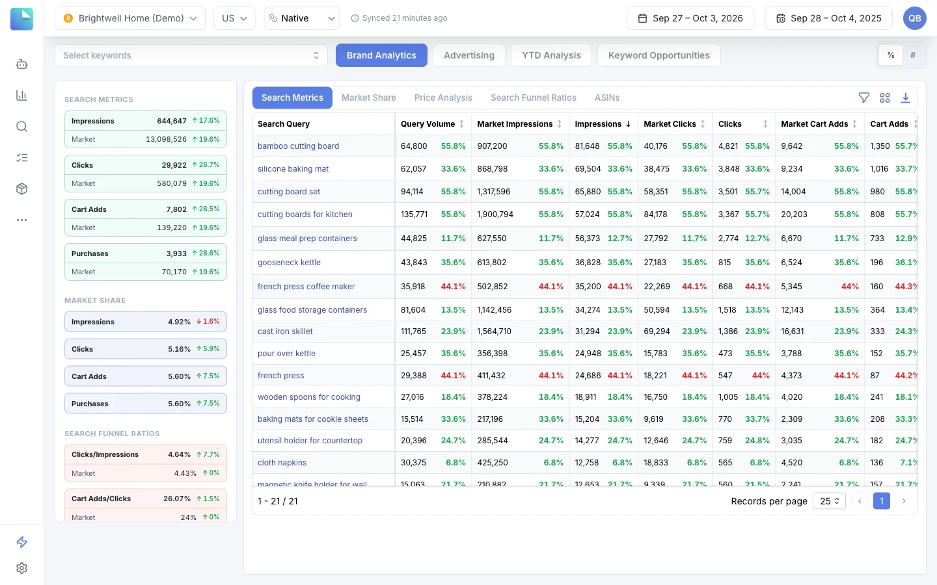Open the more options ellipsis in sidebar

pyautogui.click(x=21, y=220)
